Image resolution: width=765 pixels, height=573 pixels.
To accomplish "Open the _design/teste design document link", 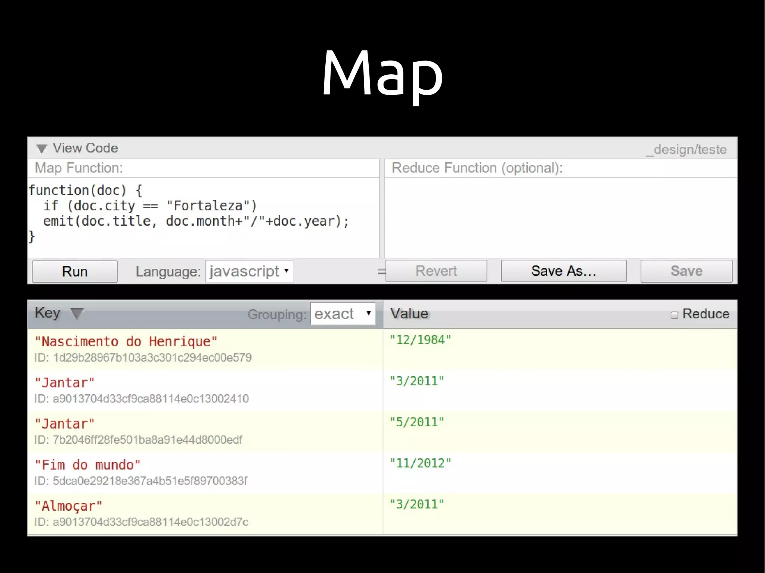I will click(687, 149).
